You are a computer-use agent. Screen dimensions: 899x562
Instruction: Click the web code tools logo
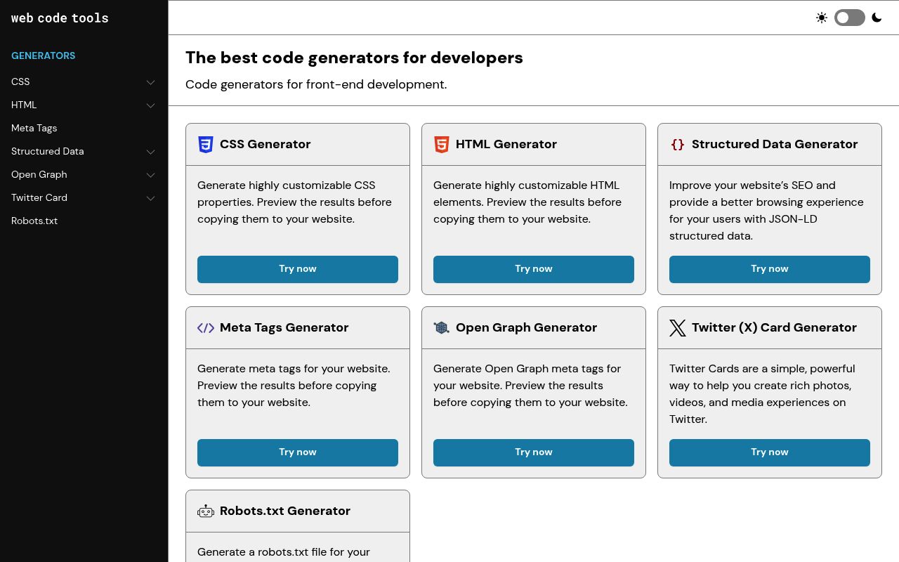coord(60,18)
